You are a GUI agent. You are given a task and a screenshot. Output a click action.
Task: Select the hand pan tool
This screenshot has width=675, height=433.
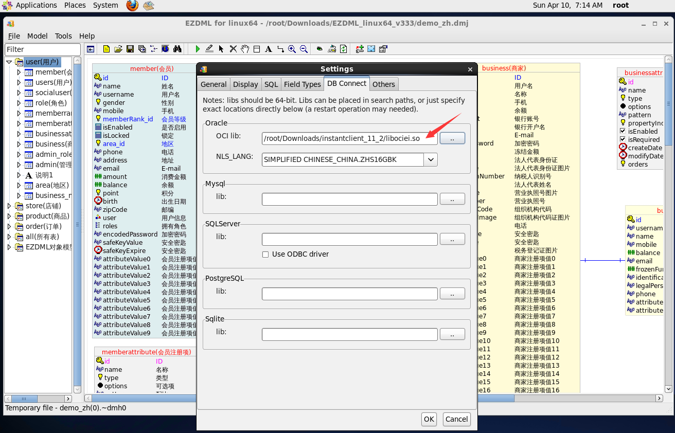pos(245,49)
